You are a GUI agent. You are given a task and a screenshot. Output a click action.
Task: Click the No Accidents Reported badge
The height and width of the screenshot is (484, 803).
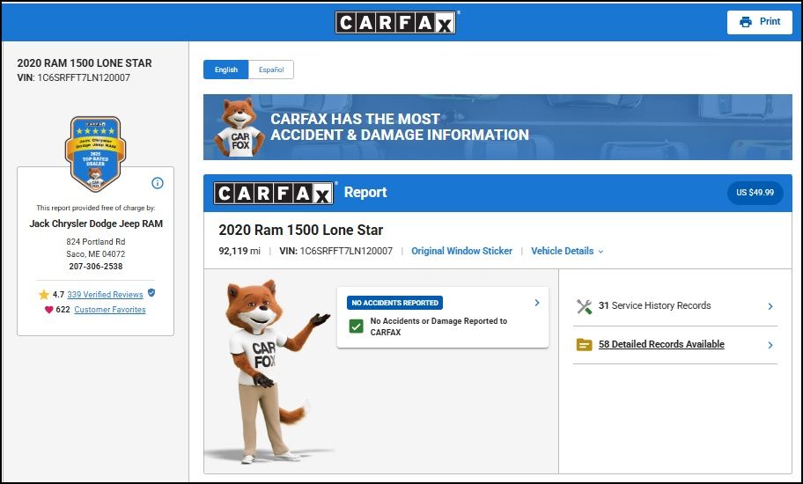394,303
